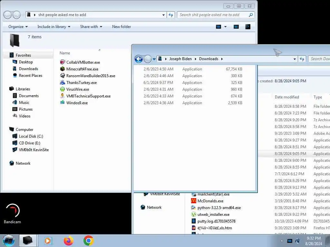Select Network in Downloads window pane
Viewport: 330px width, 247px height.
(154, 207)
